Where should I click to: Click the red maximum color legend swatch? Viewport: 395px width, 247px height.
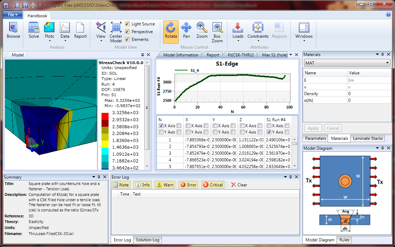pos(105,116)
